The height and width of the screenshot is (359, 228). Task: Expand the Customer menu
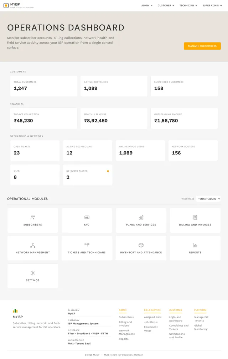pyautogui.click(x=166, y=5)
